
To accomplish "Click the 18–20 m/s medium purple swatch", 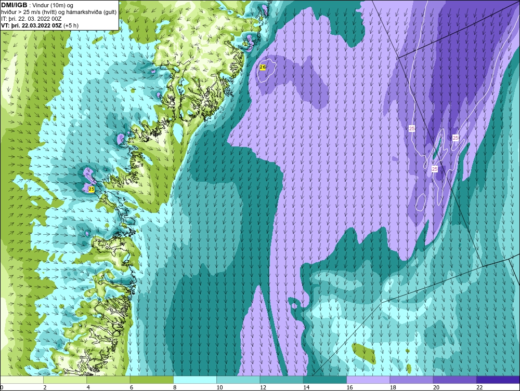I will coord(411,380).
